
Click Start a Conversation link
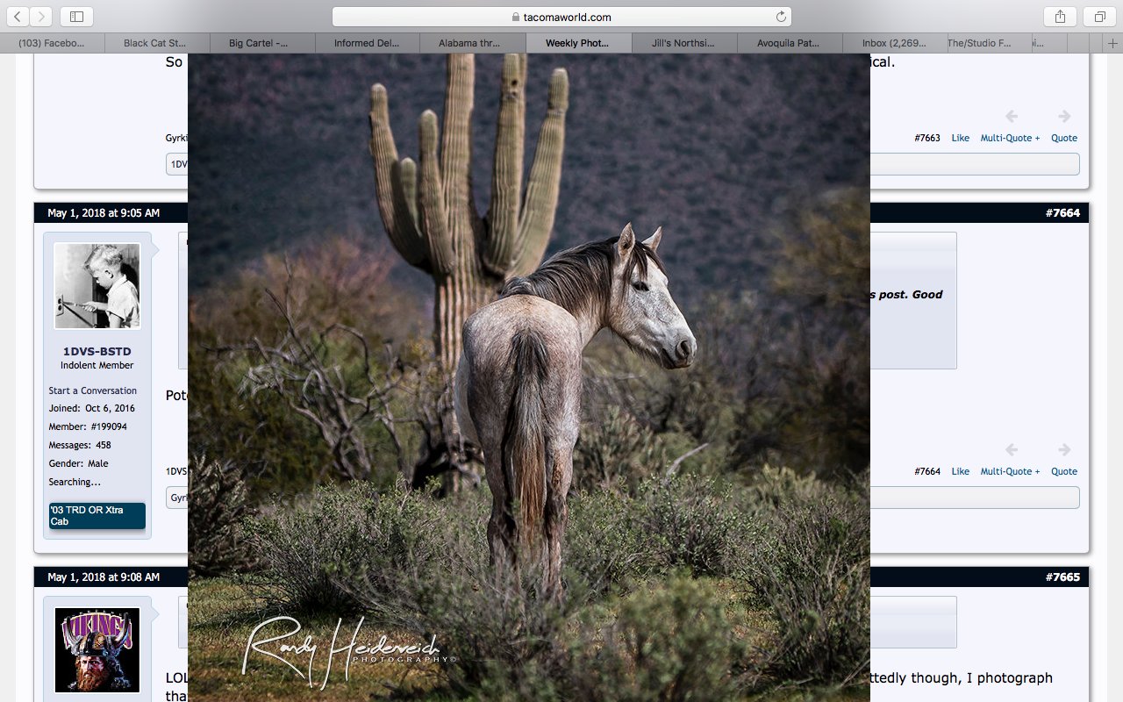point(93,390)
